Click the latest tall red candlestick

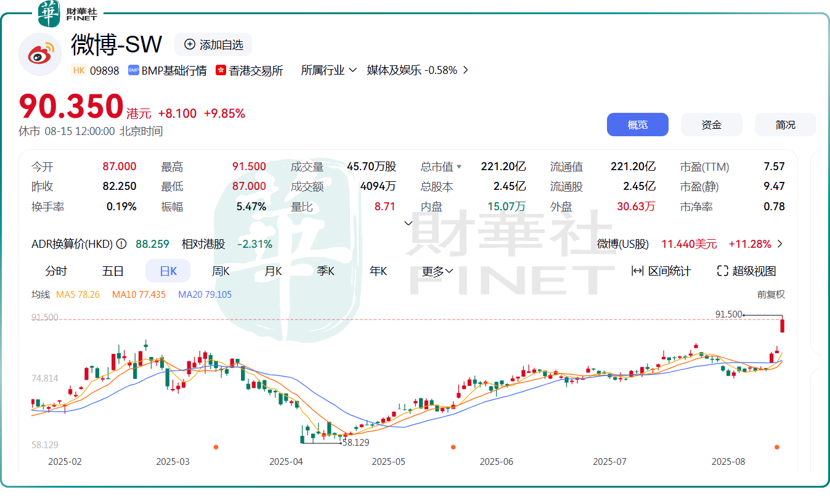pos(782,325)
